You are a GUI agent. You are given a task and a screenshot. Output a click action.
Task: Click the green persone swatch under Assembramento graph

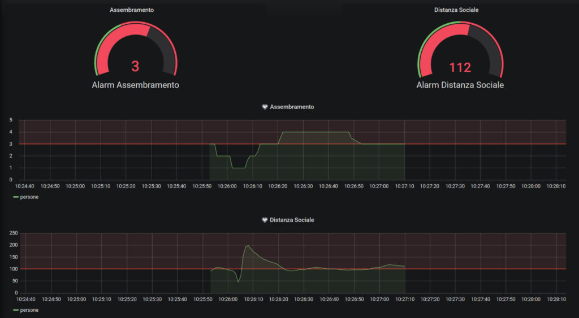click(15, 197)
